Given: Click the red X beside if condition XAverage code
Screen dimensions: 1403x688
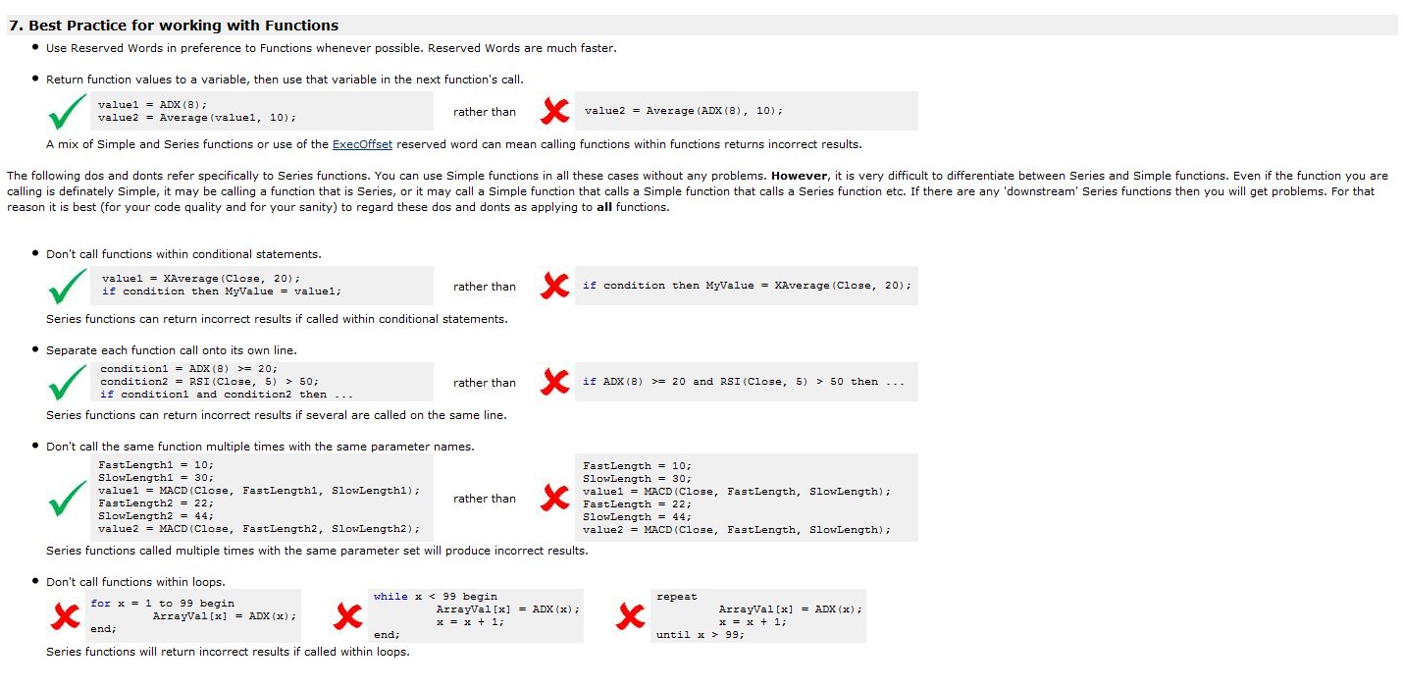Looking at the screenshot, I should (555, 286).
